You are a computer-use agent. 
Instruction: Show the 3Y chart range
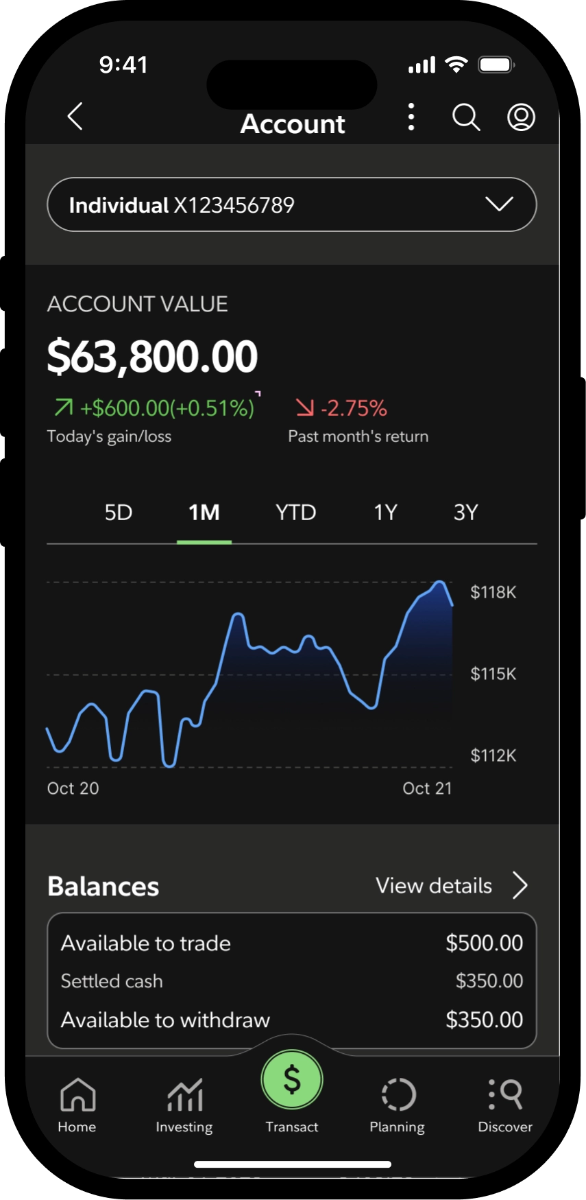coord(466,513)
